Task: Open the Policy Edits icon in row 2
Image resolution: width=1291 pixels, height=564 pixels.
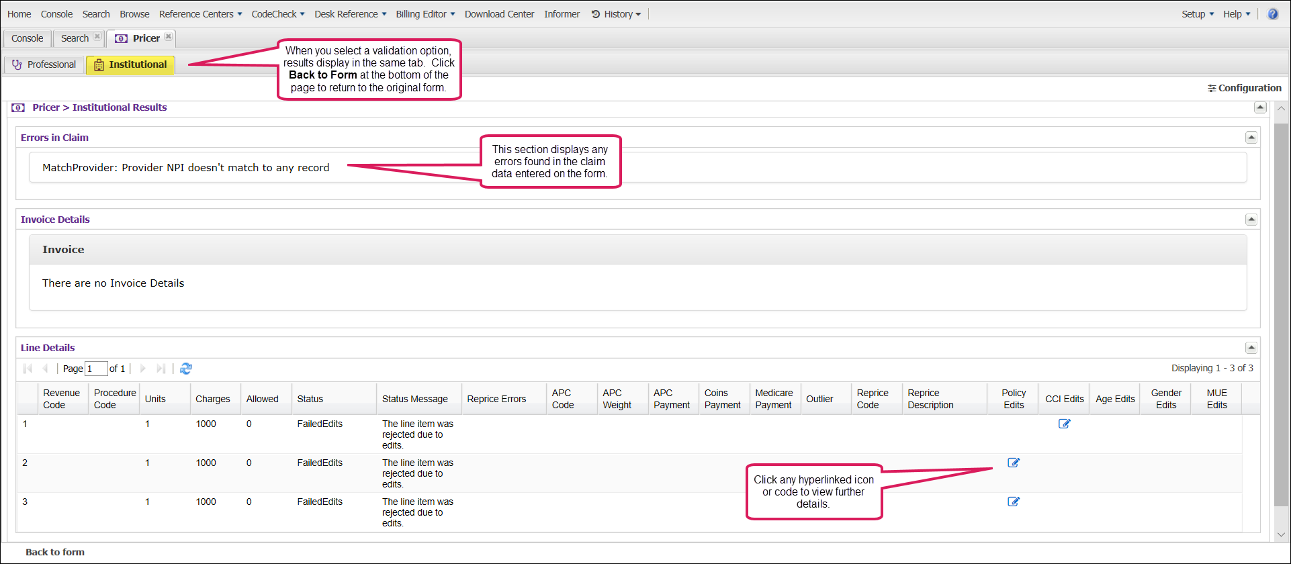Action: (x=1014, y=463)
